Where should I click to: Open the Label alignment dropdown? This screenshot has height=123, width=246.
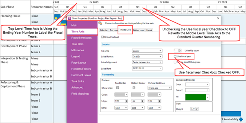(147, 62)
